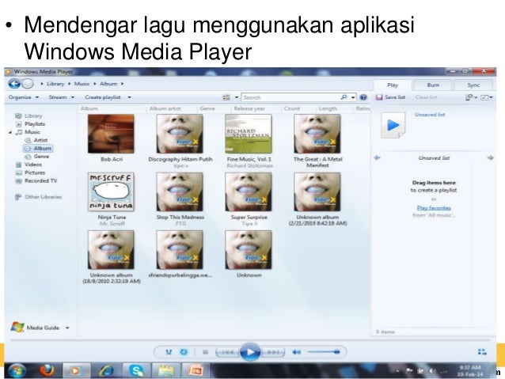Click the Windows Media Player taskbar icon
This screenshot has width=505, height=379.
point(76,370)
